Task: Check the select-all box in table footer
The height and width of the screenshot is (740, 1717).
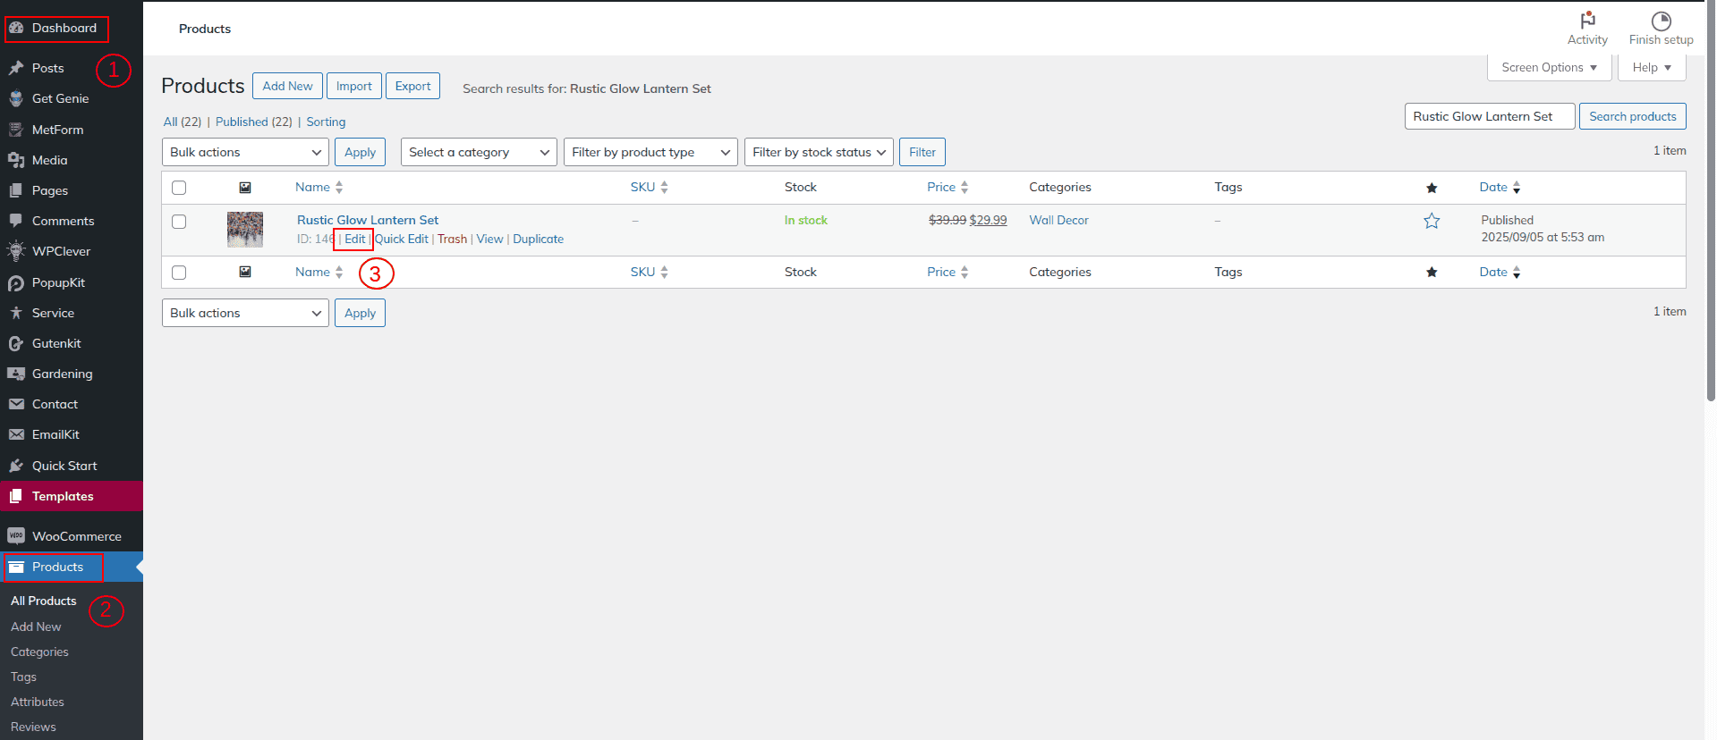Action: point(179,273)
